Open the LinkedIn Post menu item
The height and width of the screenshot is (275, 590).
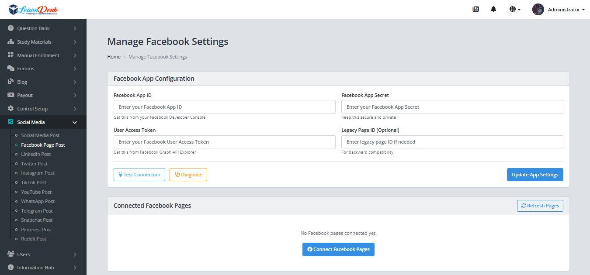tap(36, 154)
